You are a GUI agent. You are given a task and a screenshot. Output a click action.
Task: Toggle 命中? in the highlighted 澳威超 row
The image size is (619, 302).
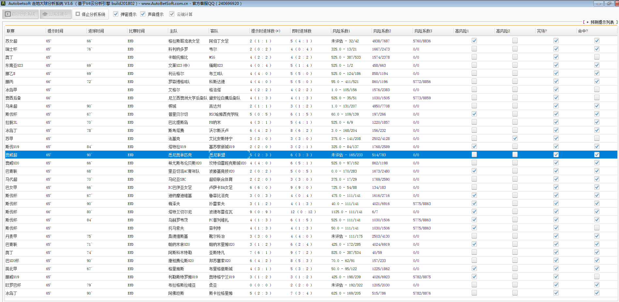coord(597,155)
